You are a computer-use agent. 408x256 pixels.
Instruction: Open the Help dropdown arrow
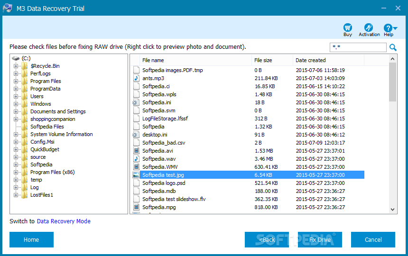(395, 28)
